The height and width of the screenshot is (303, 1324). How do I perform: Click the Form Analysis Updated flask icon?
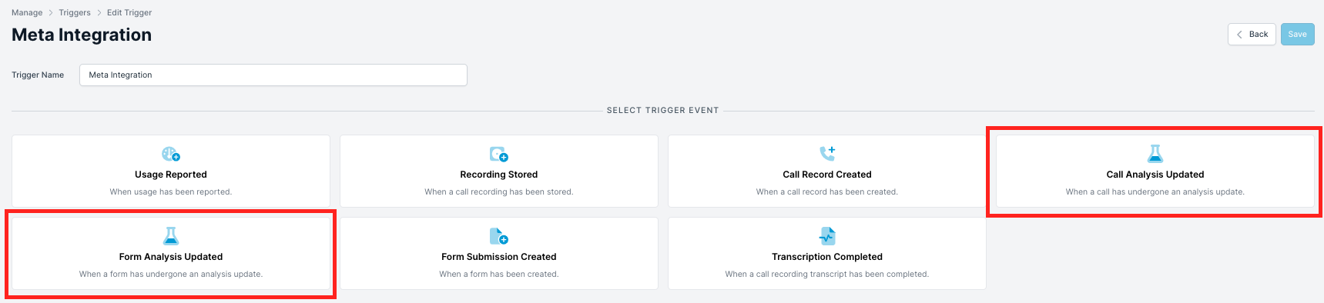point(171,235)
